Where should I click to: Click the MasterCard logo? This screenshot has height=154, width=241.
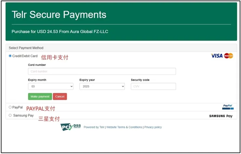click(x=229, y=56)
